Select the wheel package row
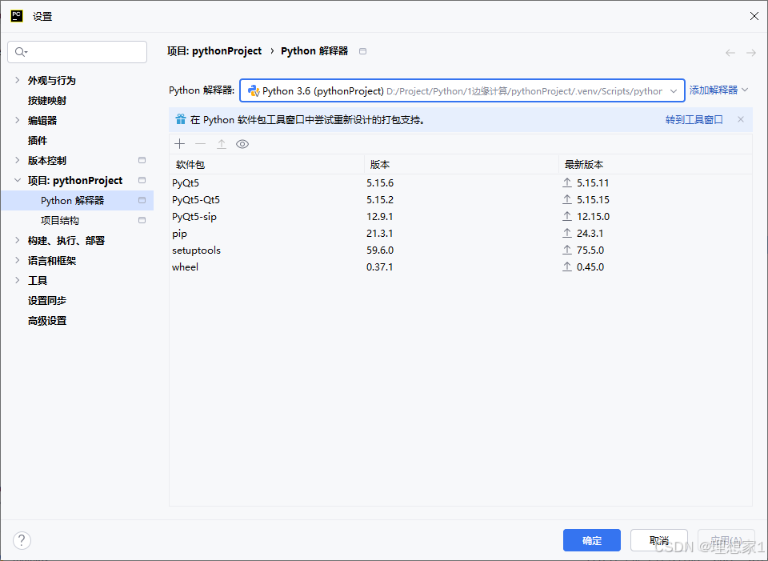This screenshot has width=768, height=561. click(461, 266)
